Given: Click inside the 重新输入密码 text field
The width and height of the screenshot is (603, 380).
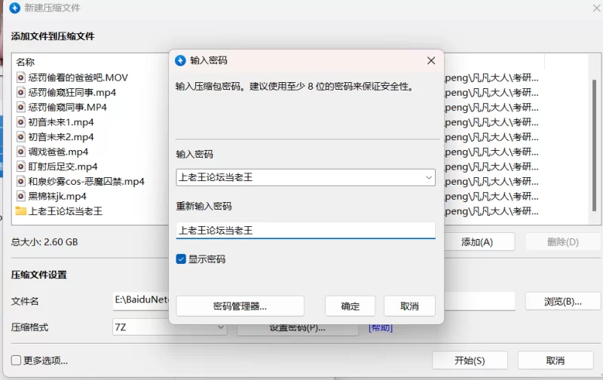Looking at the screenshot, I should pyautogui.click(x=305, y=231).
